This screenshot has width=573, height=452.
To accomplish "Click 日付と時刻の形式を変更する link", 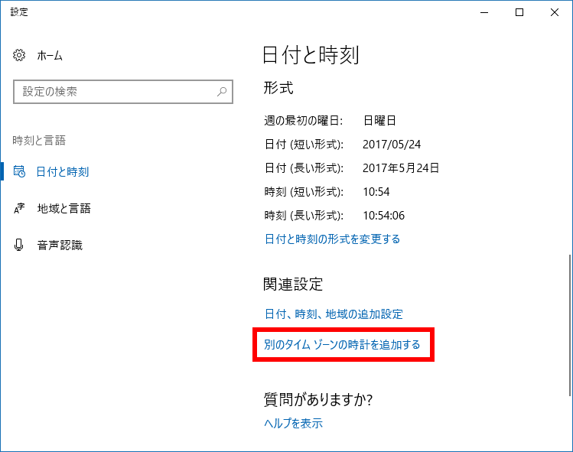I will pos(332,239).
